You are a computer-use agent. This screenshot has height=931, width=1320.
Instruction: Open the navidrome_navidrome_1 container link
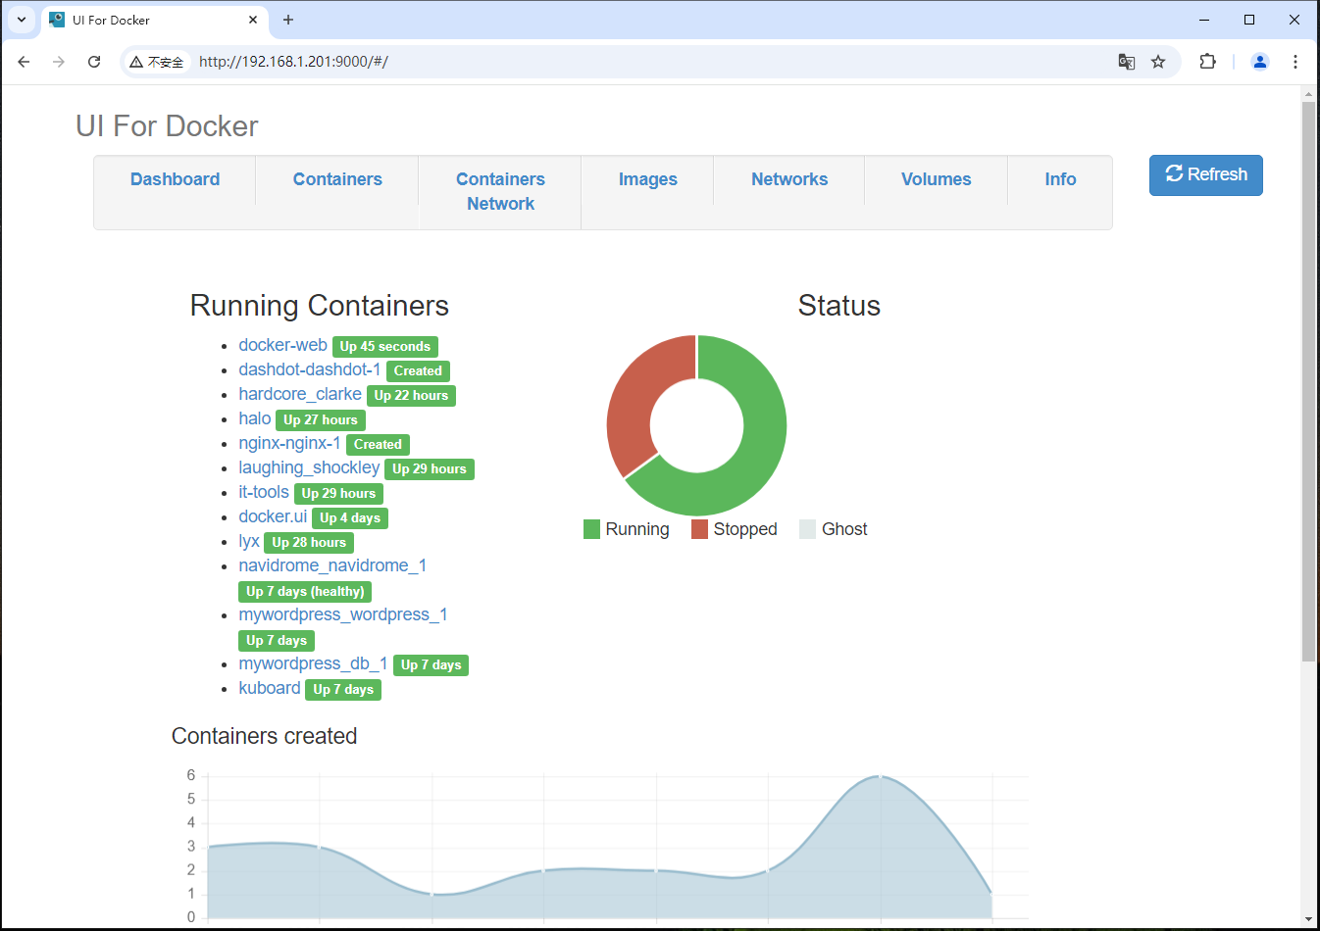pos(332,565)
